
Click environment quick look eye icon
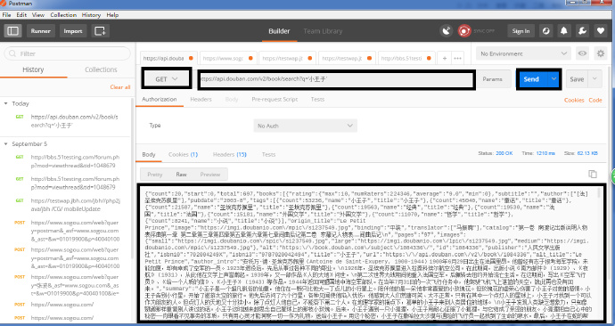point(582,53)
